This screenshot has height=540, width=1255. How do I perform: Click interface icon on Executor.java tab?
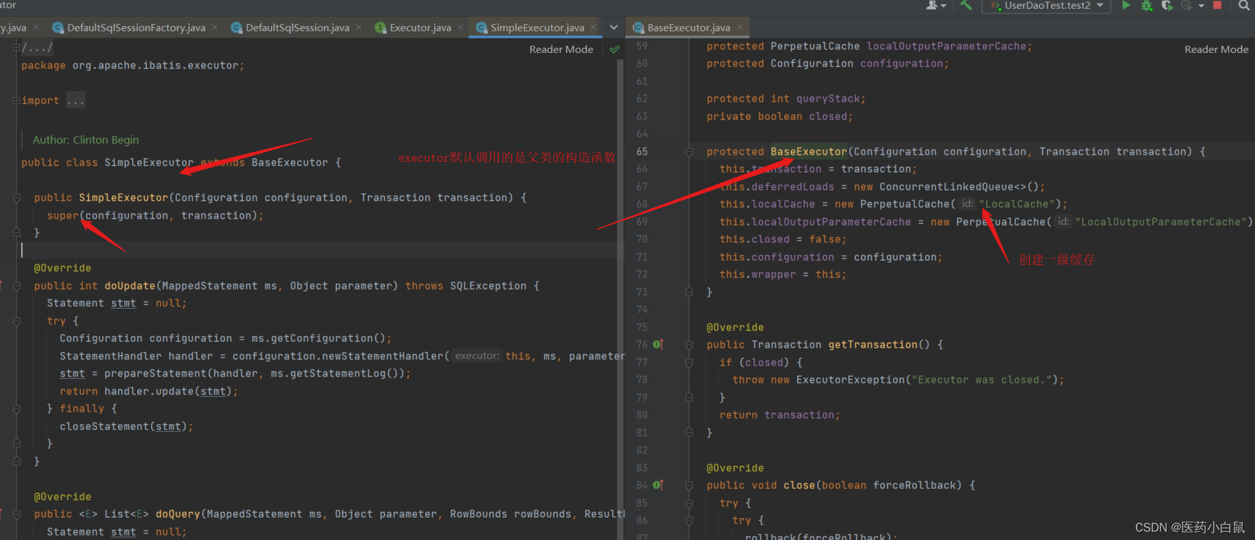(381, 27)
